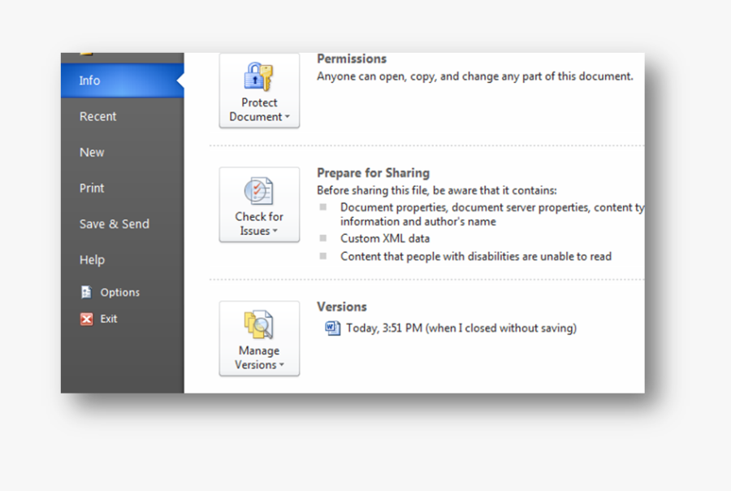This screenshot has height=491, width=731.
Task: Open the autosaved version from Today, 3:51 PM
Action: [461, 328]
